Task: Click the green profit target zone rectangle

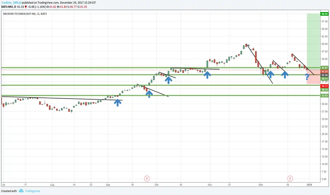Action: coord(313,42)
